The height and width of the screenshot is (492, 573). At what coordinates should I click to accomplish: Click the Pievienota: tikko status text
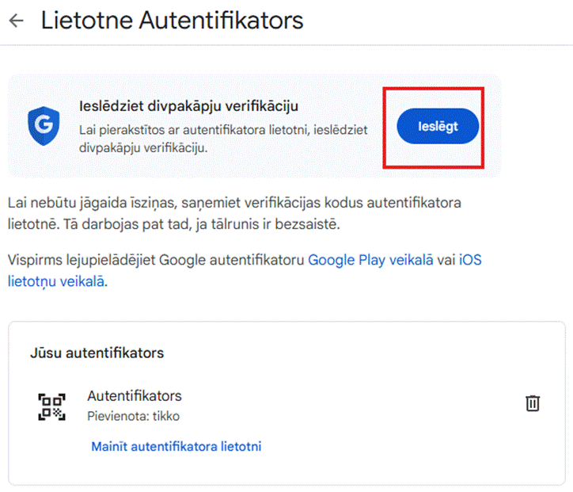pos(134,416)
